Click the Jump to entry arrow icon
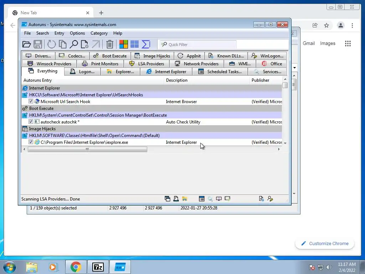This screenshot has width=365, height=274. tap(96, 44)
